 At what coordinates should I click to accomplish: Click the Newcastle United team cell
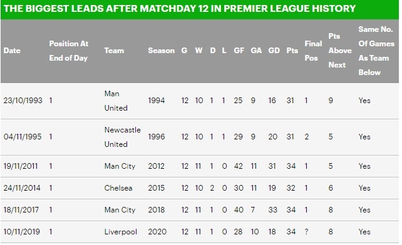(x=123, y=137)
